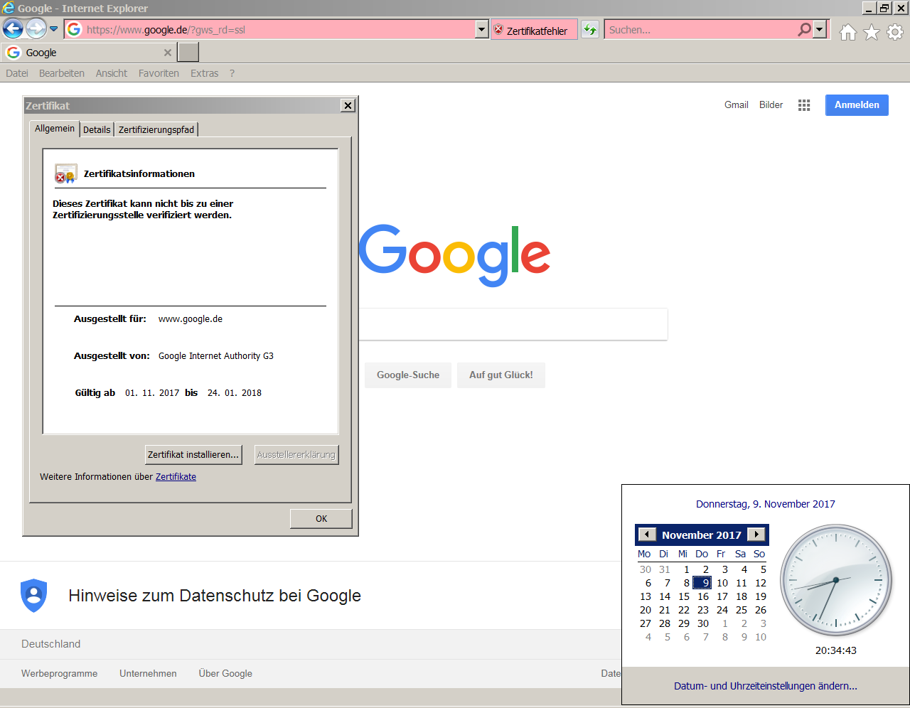The width and height of the screenshot is (910, 708).
Task: Open the Zertifikate help link
Action: pyautogui.click(x=176, y=477)
